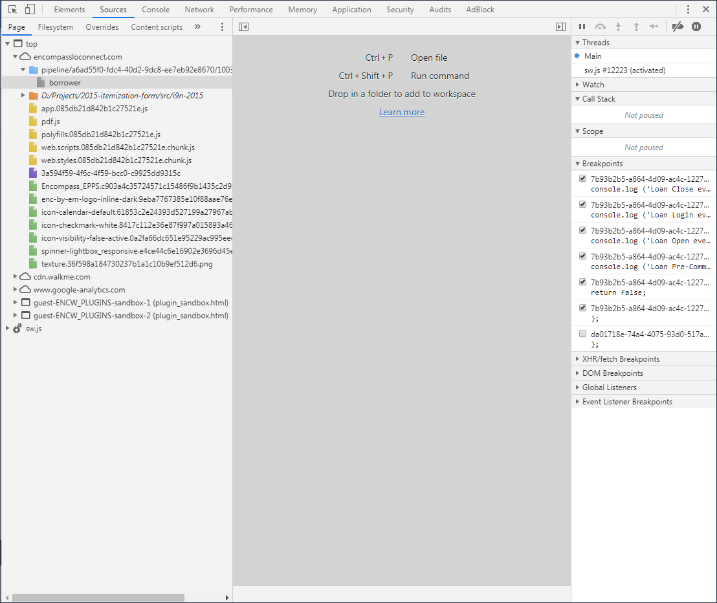This screenshot has width=717, height=603.
Task: Click the pause script execution icon
Action: pos(582,27)
